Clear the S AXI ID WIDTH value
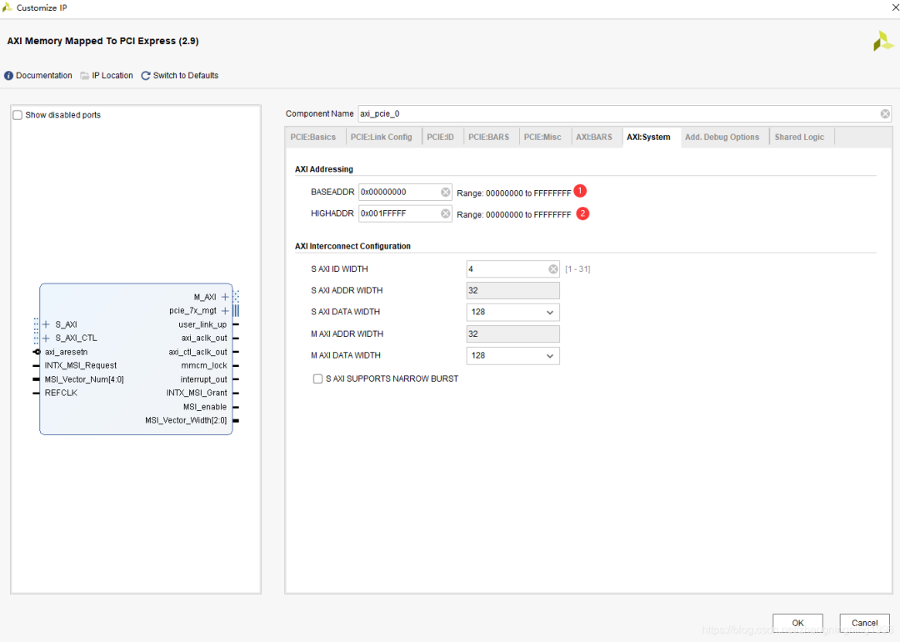900x642 pixels. tap(553, 269)
